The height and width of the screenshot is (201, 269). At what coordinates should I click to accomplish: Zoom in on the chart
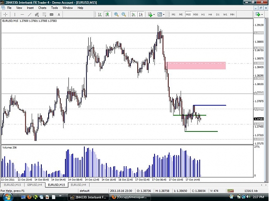(116, 15)
